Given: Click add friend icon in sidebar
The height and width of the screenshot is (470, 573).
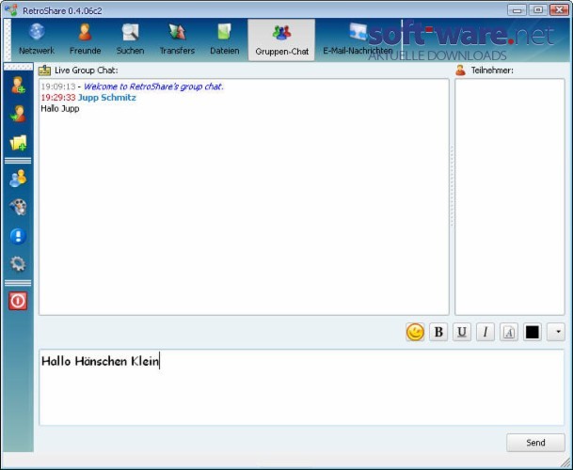Looking at the screenshot, I should 18,85.
